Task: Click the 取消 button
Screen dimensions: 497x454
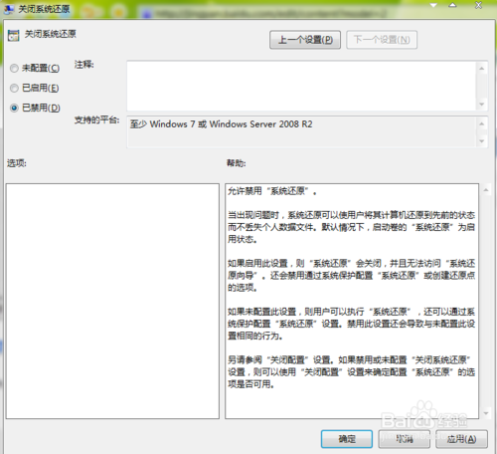Action: tap(405, 439)
